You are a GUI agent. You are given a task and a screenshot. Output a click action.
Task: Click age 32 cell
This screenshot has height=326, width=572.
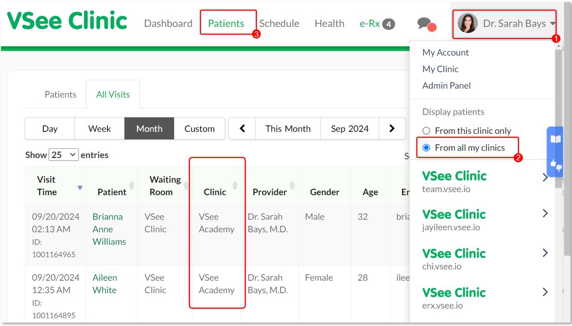(x=362, y=217)
